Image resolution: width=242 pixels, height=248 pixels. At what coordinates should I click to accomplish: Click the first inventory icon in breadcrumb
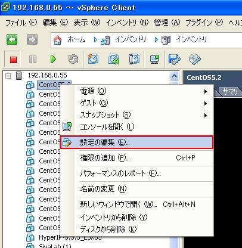pyautogui.click(x=106, y=40)
